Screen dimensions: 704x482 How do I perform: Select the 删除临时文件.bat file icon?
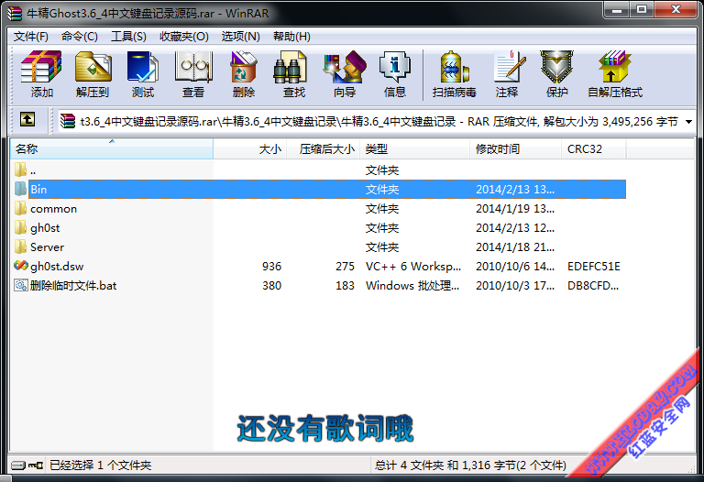click(x=21, y=285)
